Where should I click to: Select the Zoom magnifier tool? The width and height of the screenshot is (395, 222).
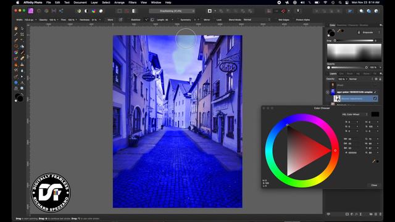tap(22, 88)
